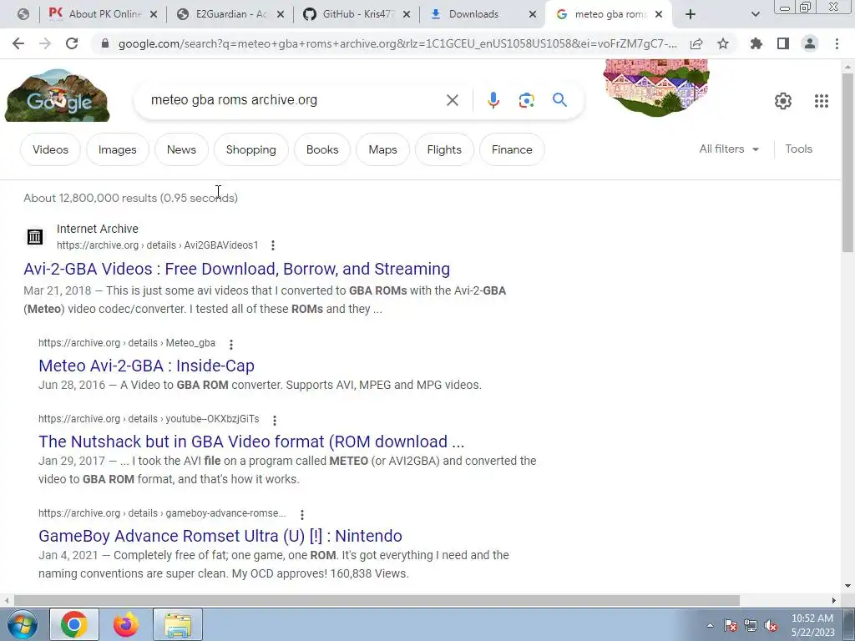Switch to Chrome in the taskbar
This screenshot has height=641, width=855.
[74, 624]
